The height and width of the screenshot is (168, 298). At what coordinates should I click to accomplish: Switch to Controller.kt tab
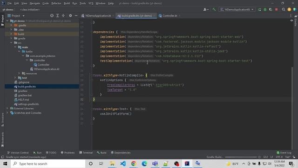point(169,15)
